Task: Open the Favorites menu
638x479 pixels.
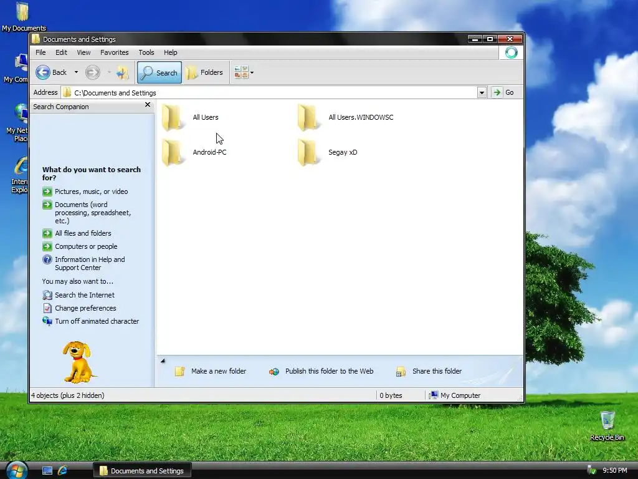Action: click(x=115, y=52)
